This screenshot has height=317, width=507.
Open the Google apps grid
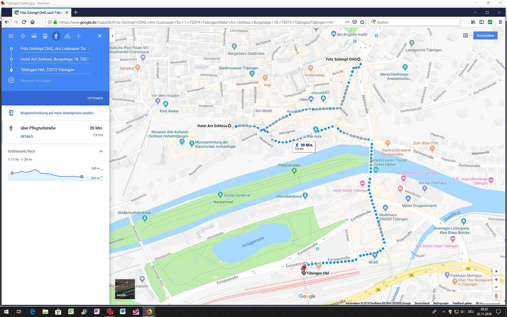pyautogui.click(x=465, y=35)
